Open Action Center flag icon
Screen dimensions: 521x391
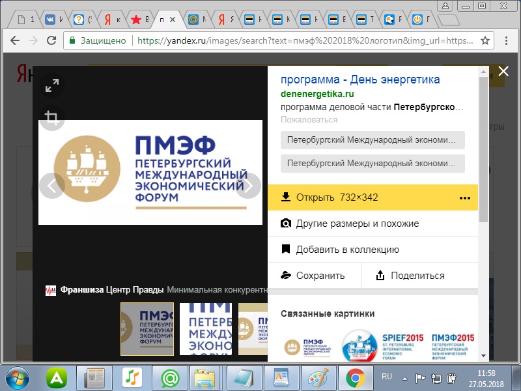(x=420, y=379)
